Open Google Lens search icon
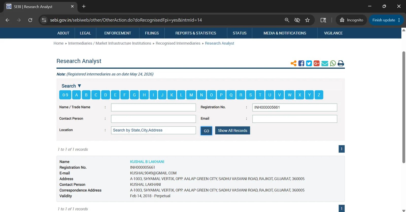 pos(323,20)
